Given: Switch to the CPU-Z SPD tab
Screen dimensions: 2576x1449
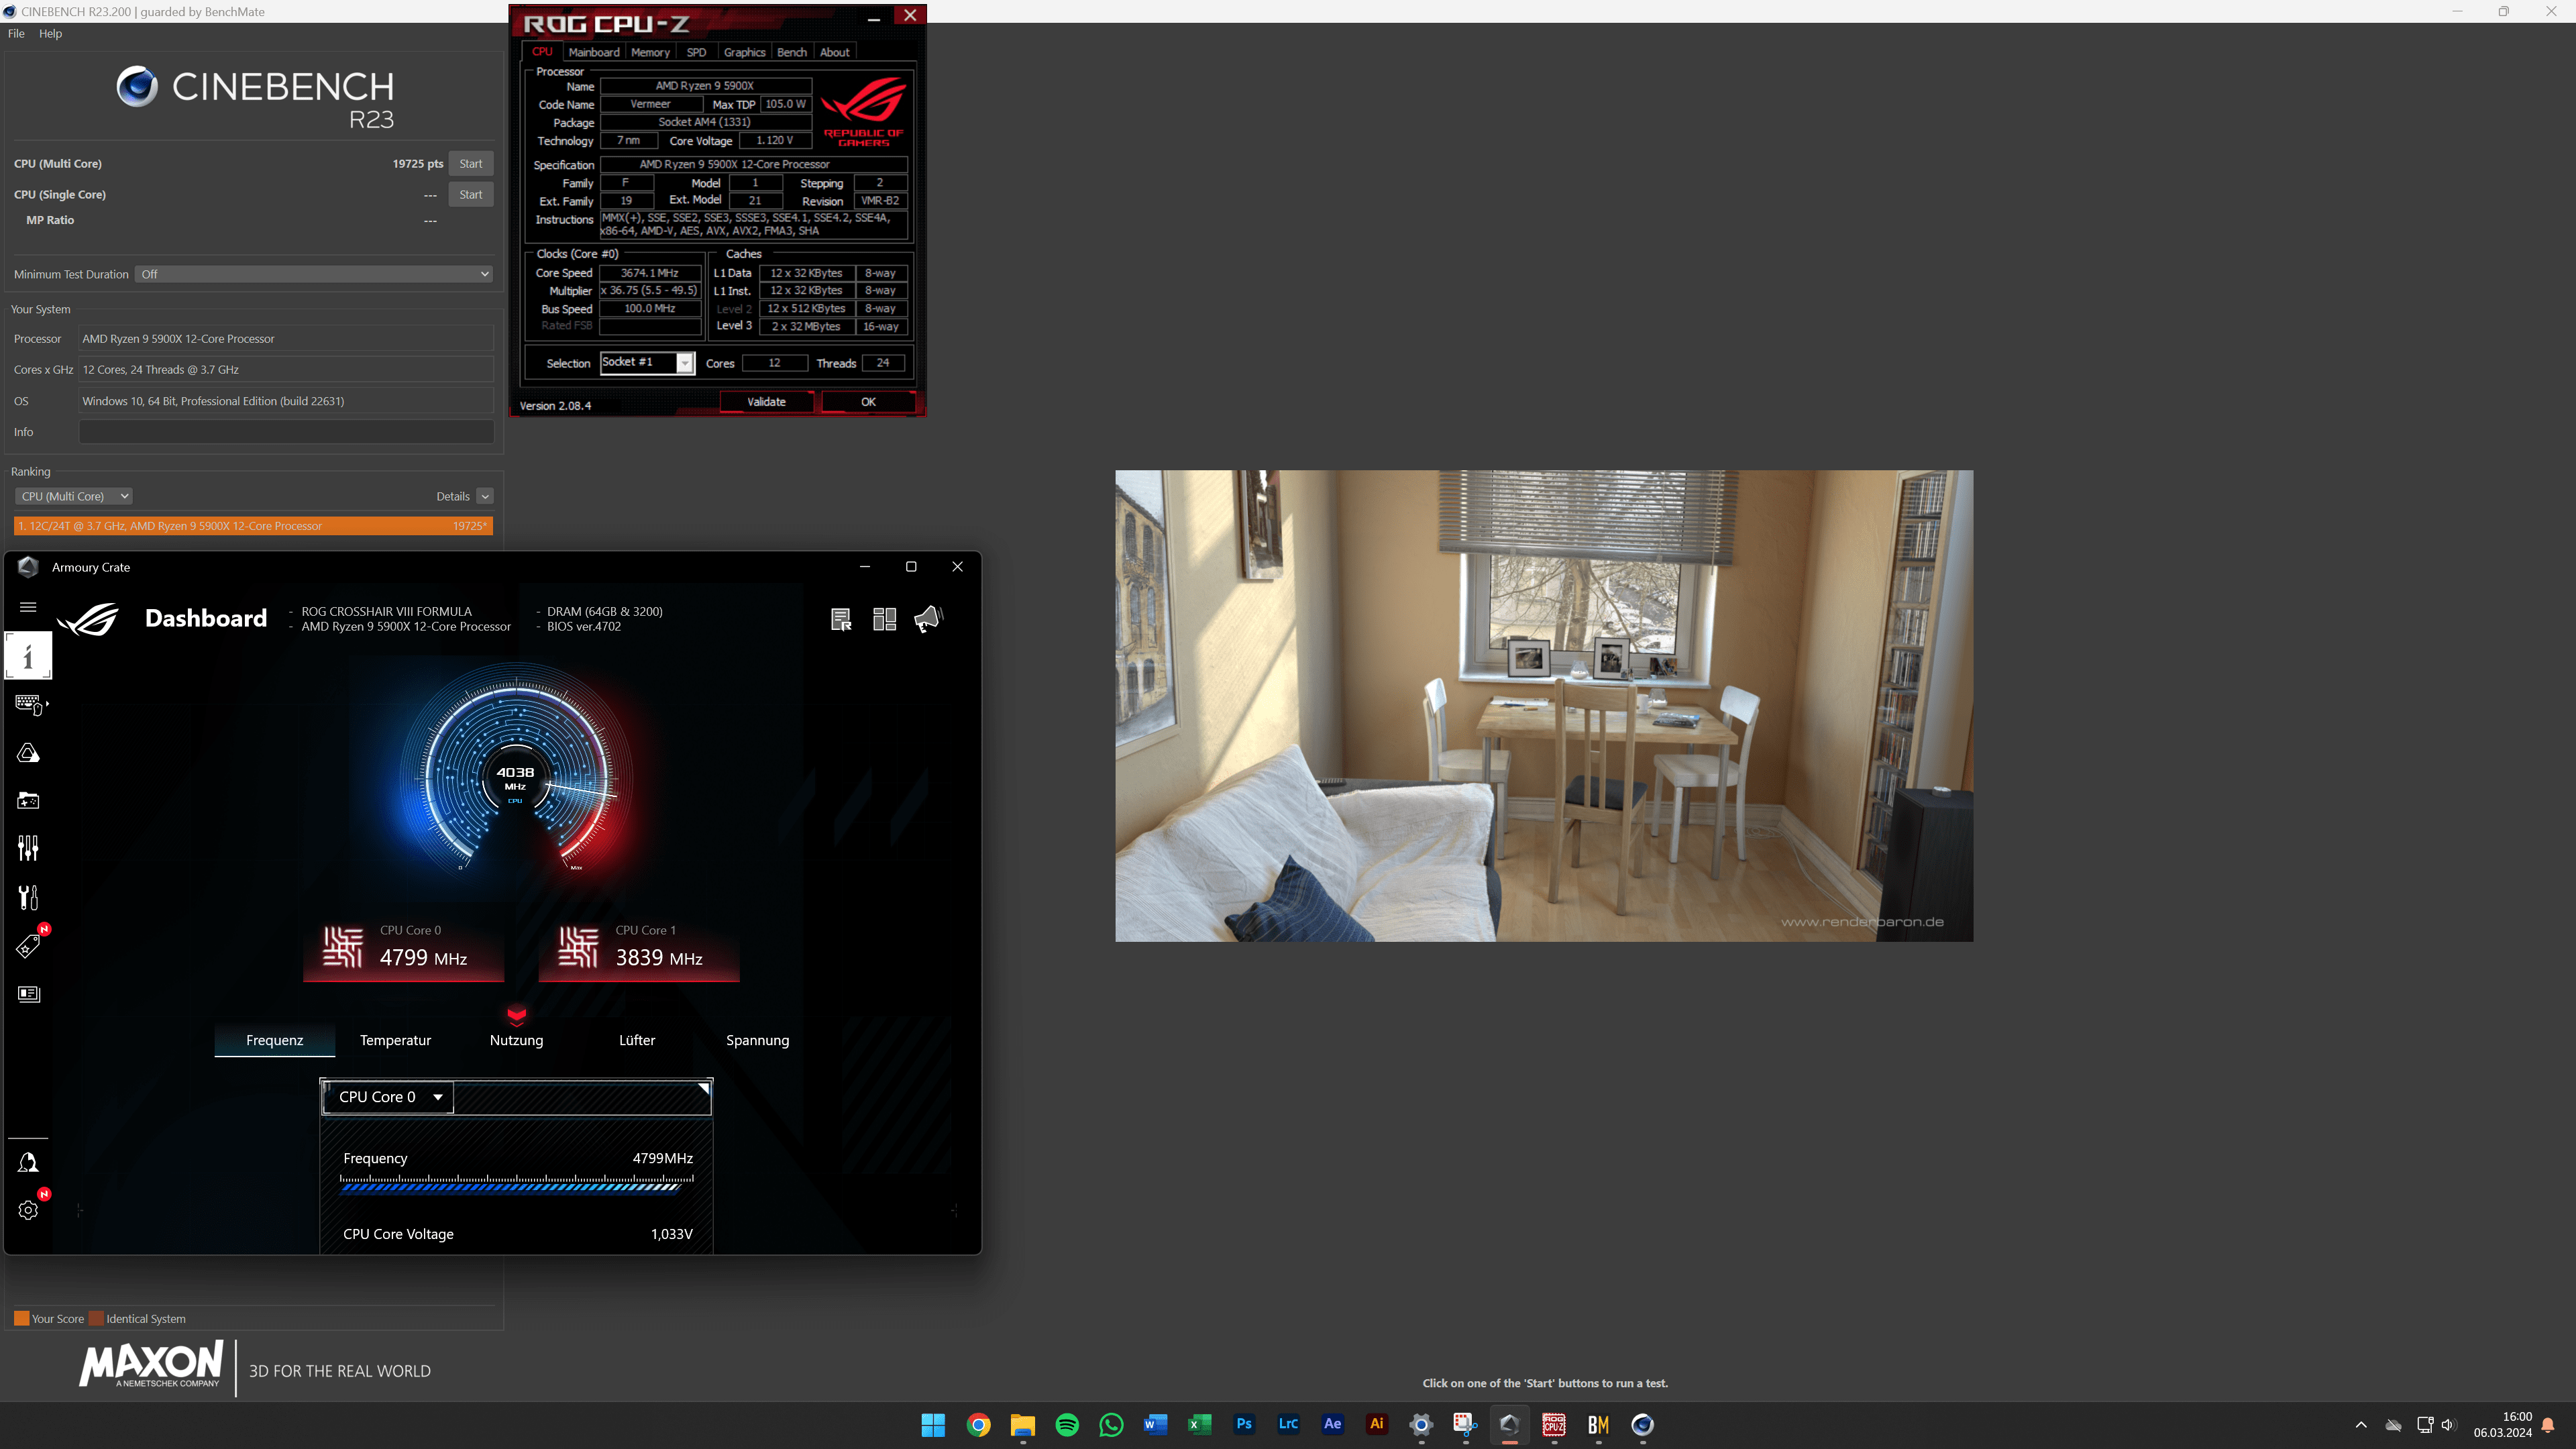Looking at the screenshot, I should point(696,52).
